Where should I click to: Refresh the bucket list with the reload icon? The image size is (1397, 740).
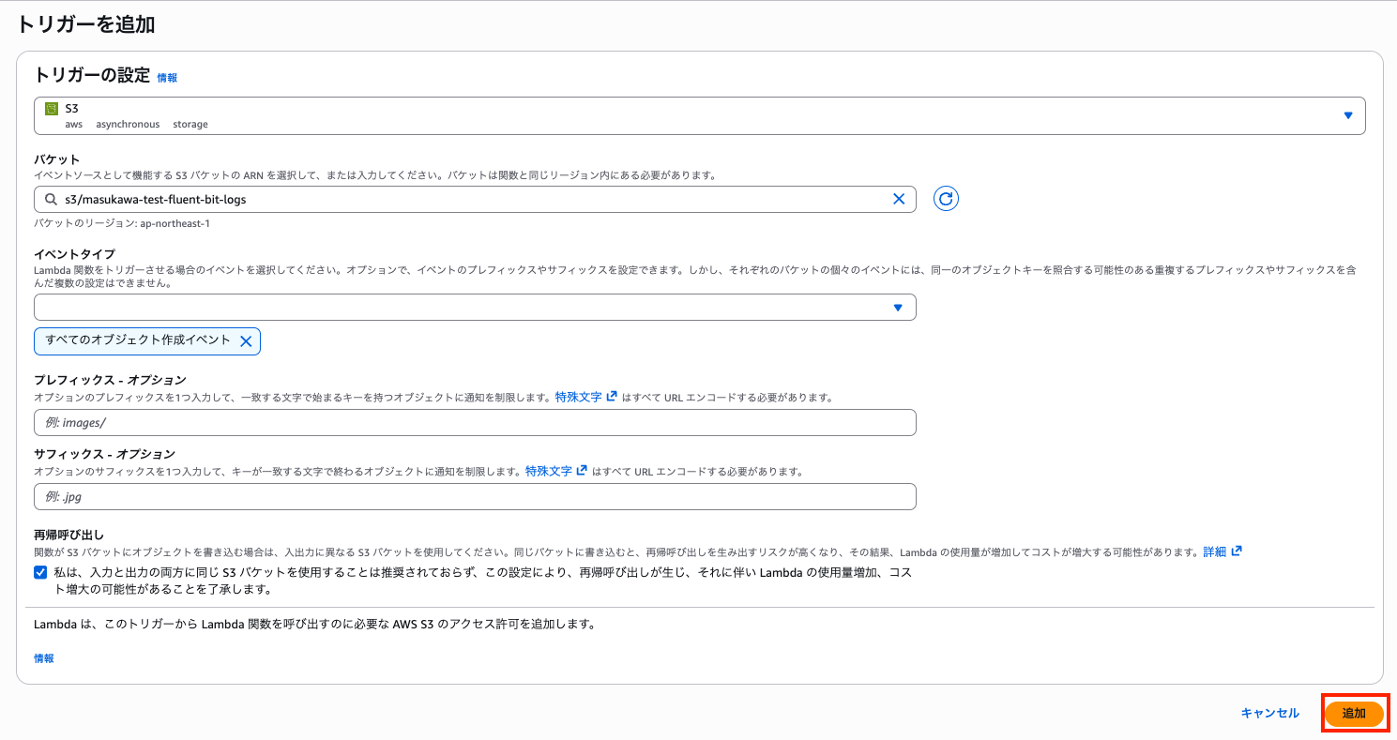coord(945,198)
